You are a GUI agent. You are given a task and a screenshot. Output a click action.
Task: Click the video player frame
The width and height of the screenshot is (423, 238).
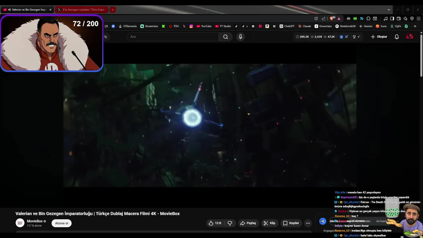pos(210,125)
